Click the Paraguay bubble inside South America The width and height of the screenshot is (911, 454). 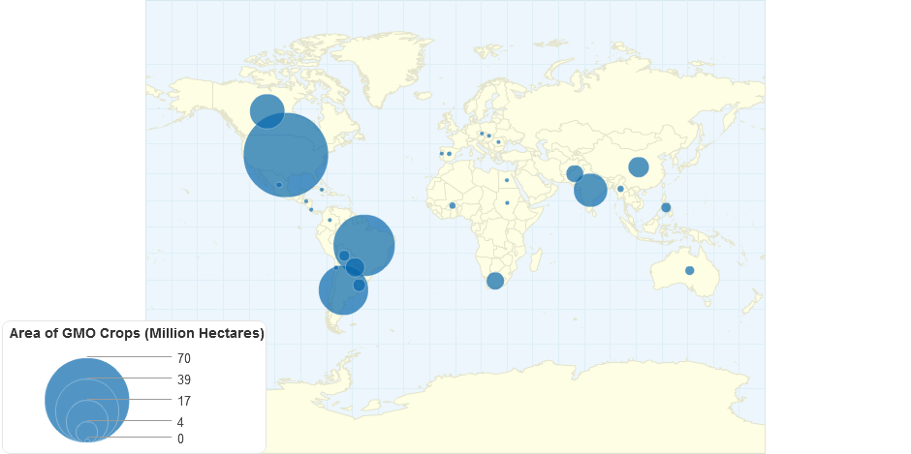(355, 267)
